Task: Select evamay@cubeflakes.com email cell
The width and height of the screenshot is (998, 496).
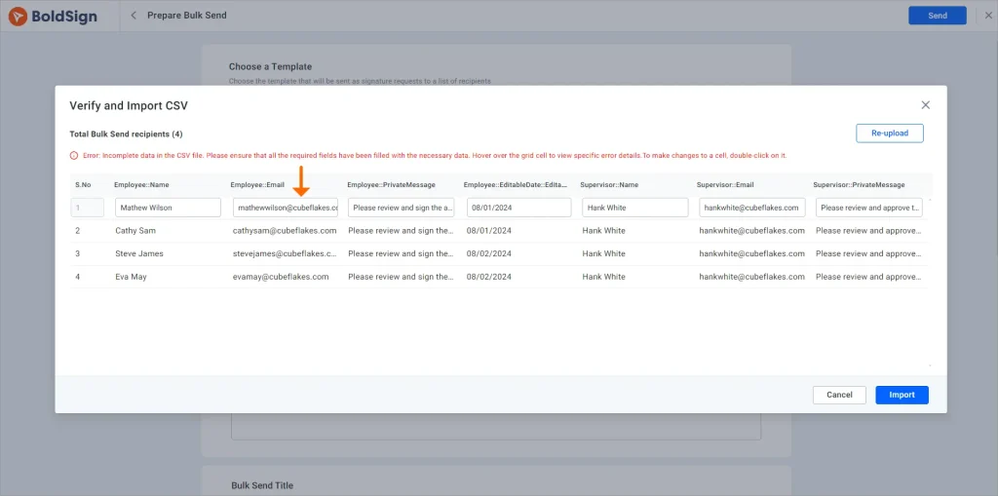Action: tap(281, 277)
